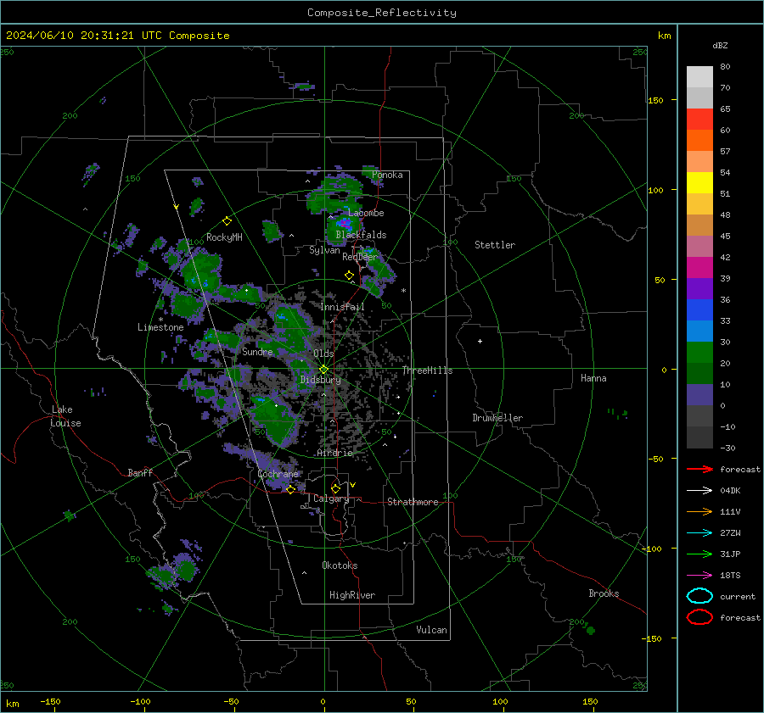Click the Calgary city label
This screenshot has height=713, width=764.
[x=331, y=499]
